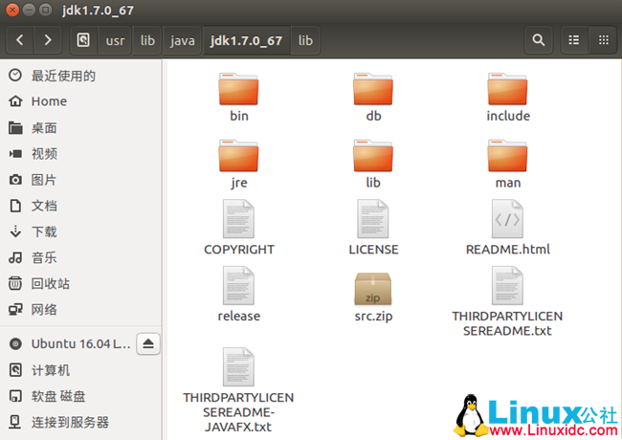Open Music (音乐) in sidebar
622x440 pixels.
pos(81,257)
